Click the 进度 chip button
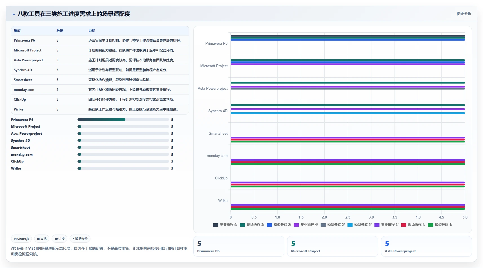This screenshot has height=268, width=483. point(59,239)
